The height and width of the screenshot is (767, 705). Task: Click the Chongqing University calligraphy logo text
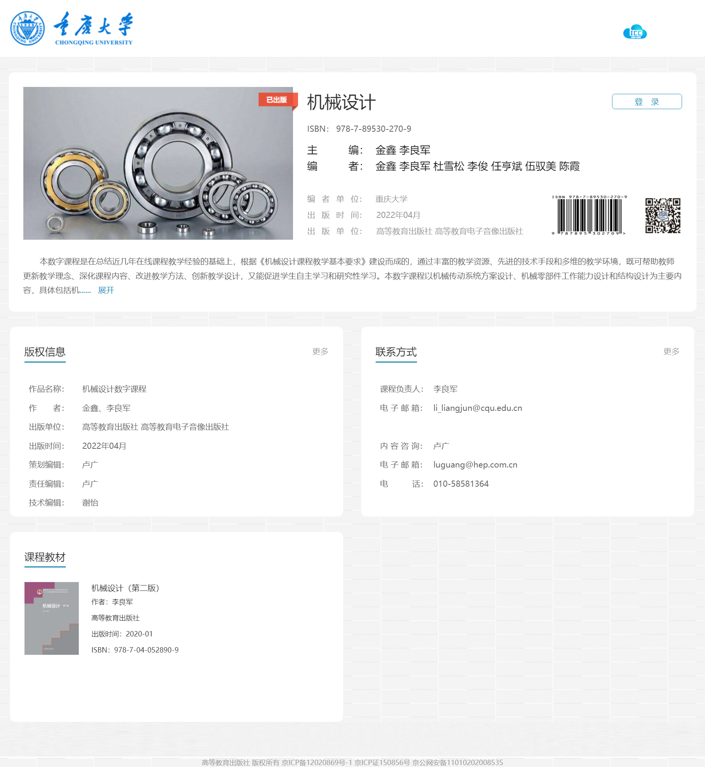(x=94, y=28)
